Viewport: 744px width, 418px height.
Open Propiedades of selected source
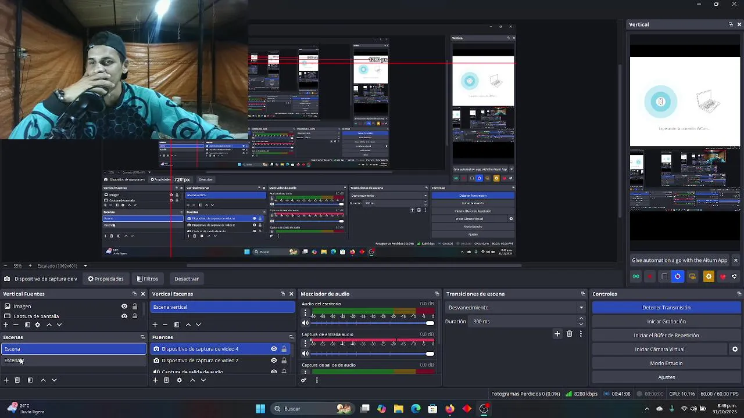(106, 279)
